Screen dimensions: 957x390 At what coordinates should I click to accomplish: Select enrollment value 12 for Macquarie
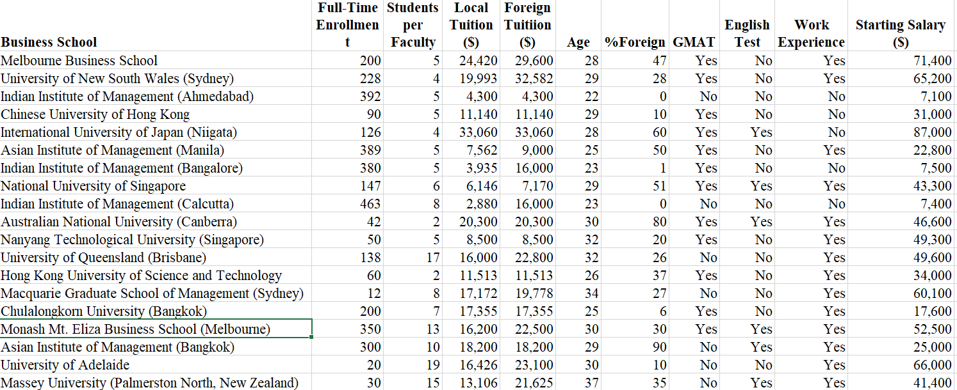pyautogui.click(x=348, y=293)
